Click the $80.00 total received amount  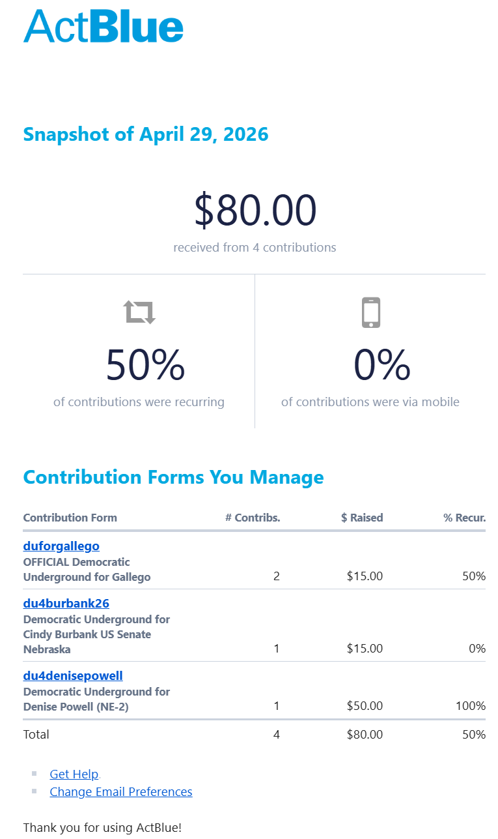[x=255, y=211]
